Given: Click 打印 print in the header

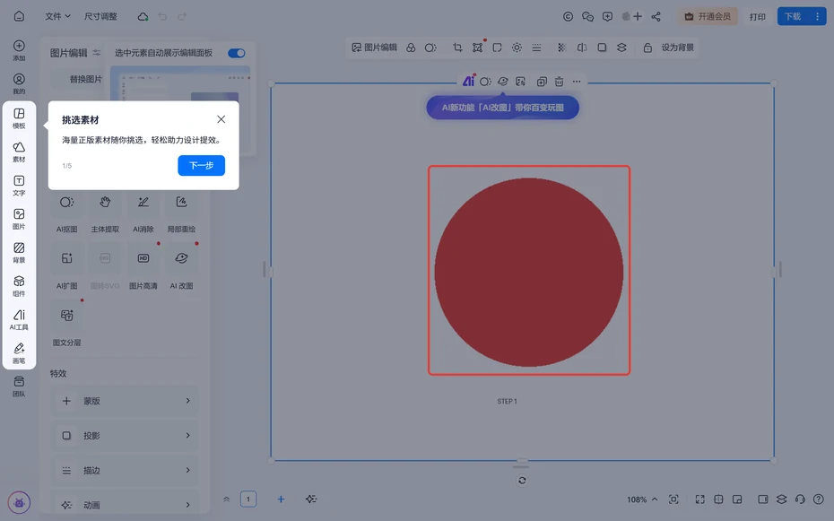Looking at the screenshot, I should click(758, 16).
